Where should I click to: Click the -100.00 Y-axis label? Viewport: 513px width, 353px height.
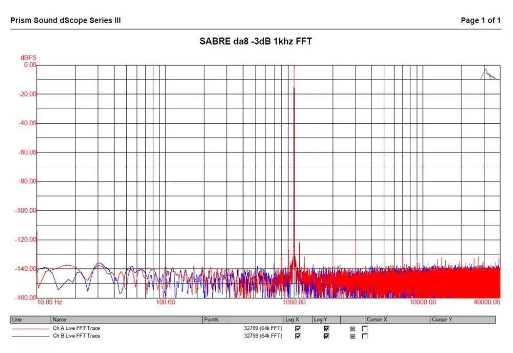tap(26, 211)
